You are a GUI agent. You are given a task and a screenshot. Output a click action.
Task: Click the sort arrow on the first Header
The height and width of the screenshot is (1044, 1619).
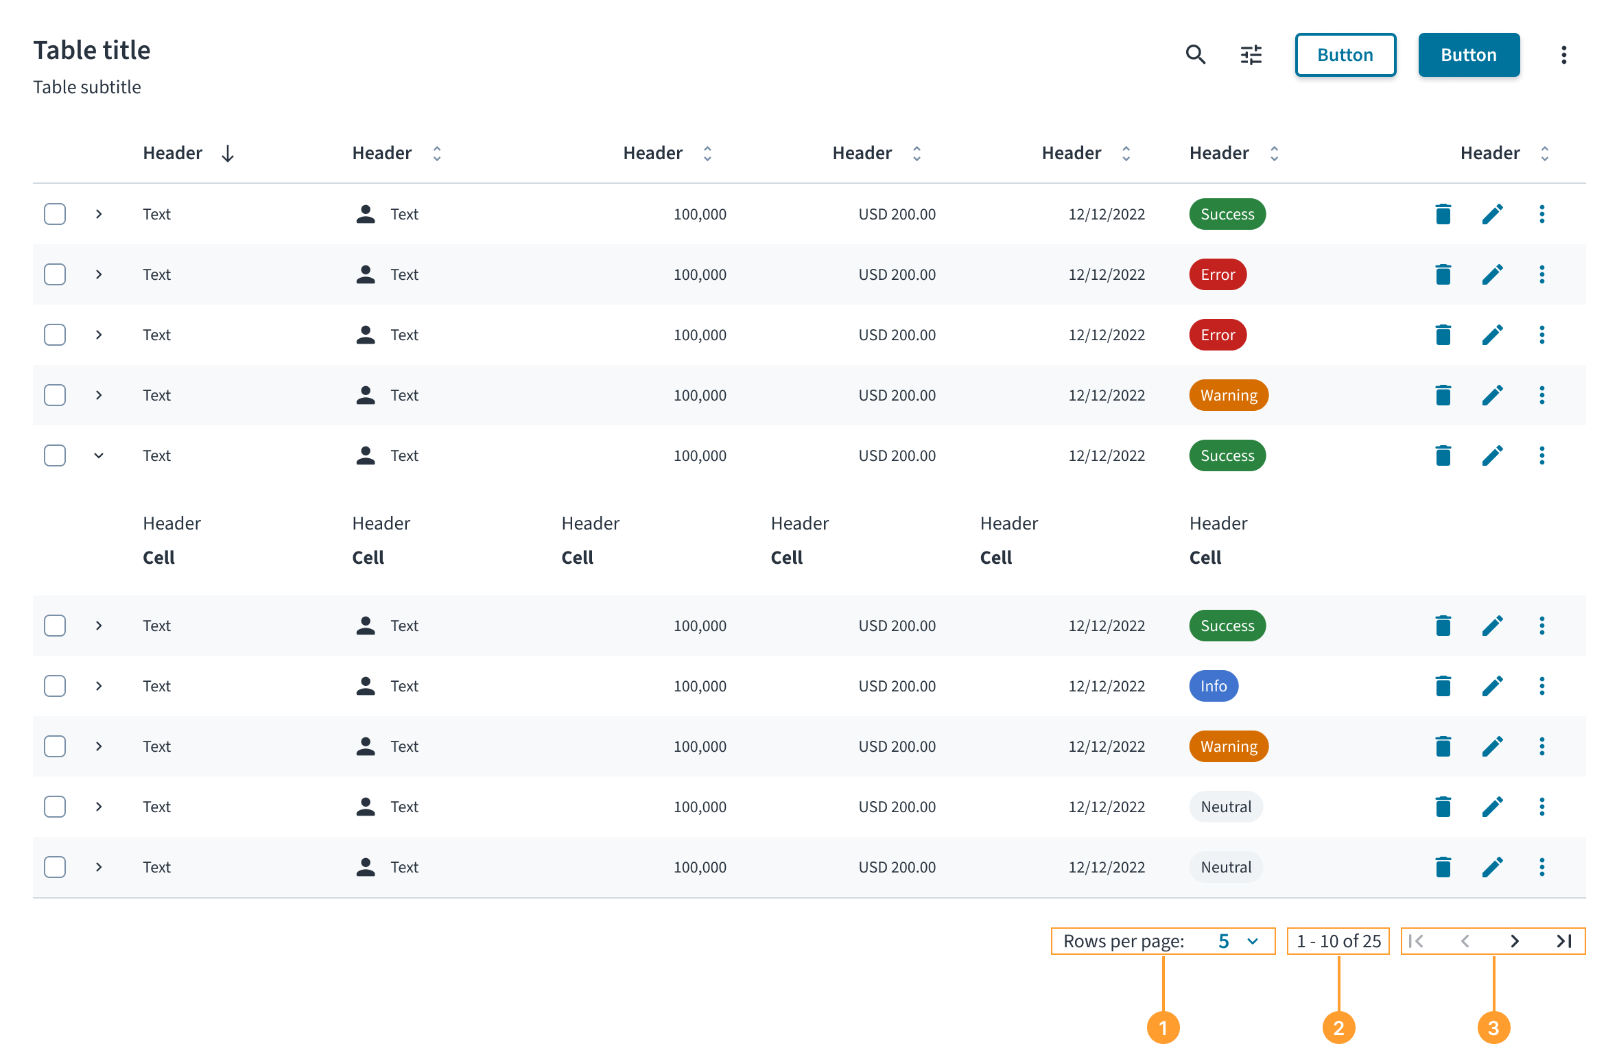(x=228, y=153)
